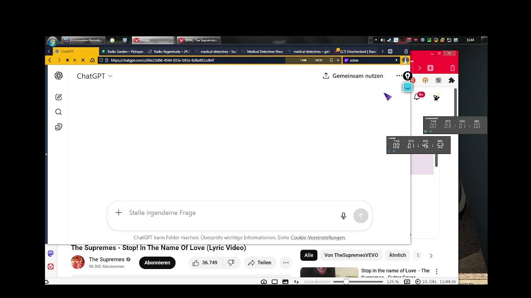Click the rewind navigation button
This screenshot has height=298, width=531.
(x=67, y=60)
